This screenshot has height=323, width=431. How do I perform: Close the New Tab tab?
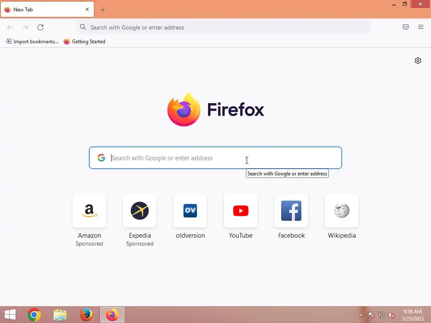click(87, 9)
